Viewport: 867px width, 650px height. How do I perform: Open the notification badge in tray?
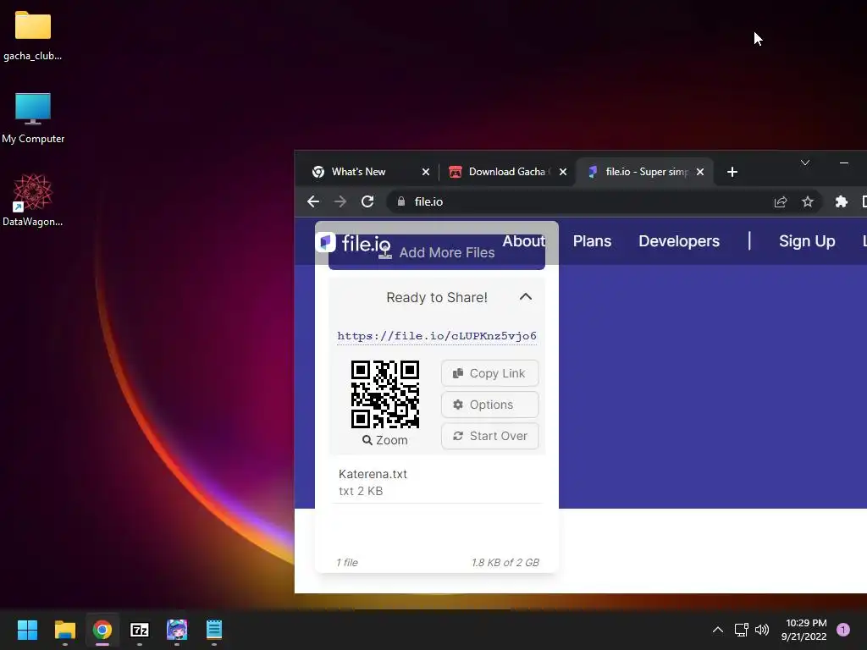point(843,630)
